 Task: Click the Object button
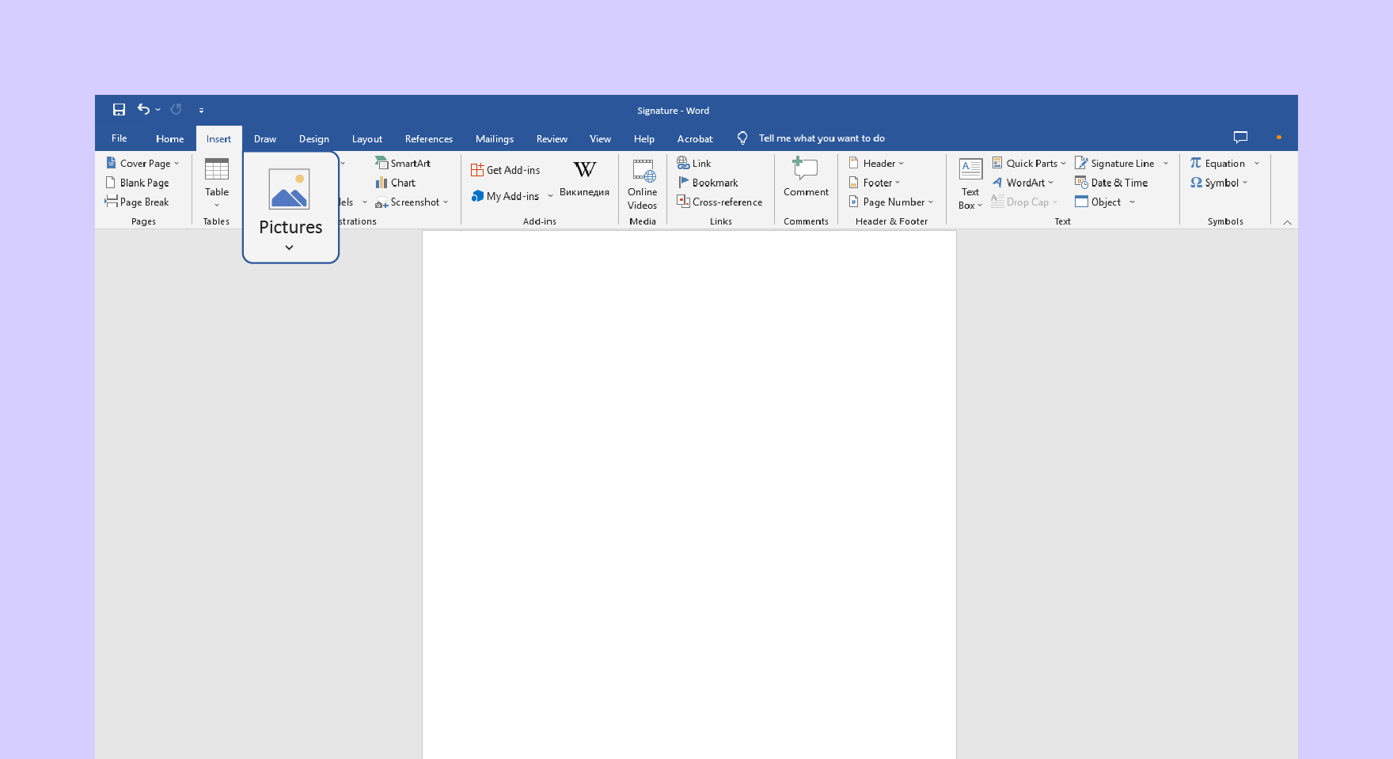[1098, 202]
